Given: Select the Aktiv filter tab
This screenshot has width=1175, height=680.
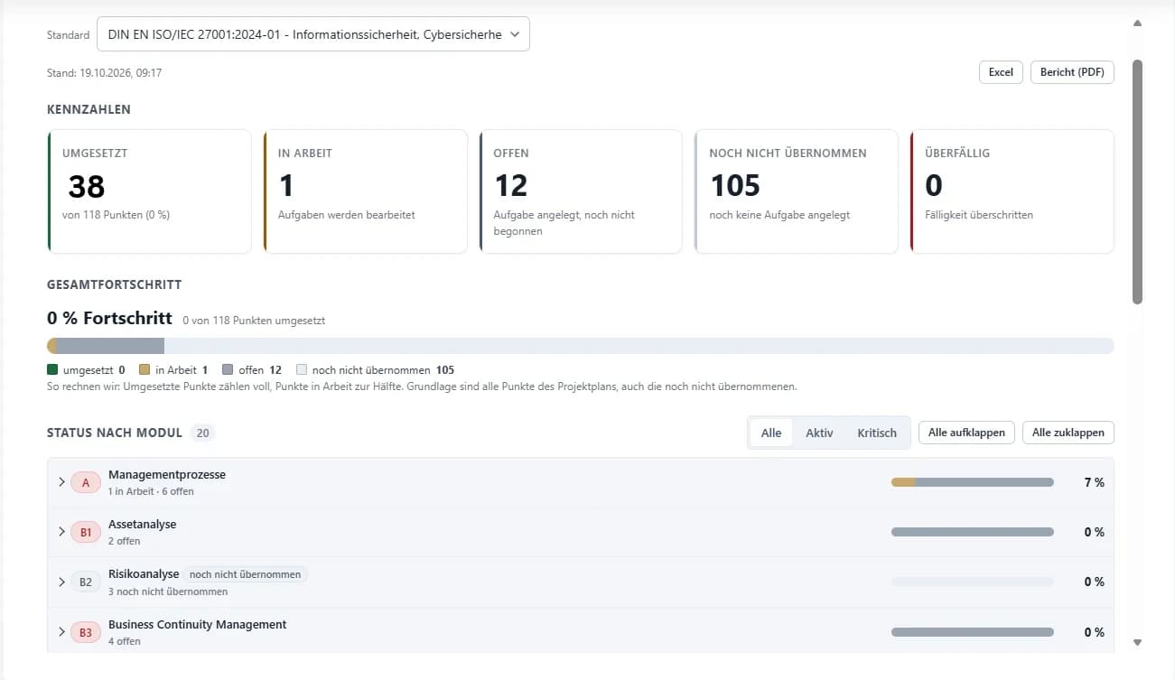Looking at the screenshot, I should (819, 433).
